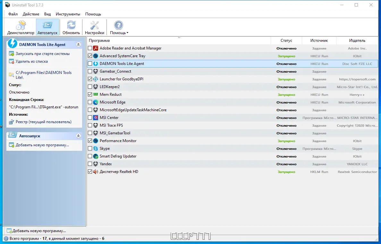Viewport: 381px width, 244px height.
Task: Open Настройки from the toolbar
Action: 95,27
